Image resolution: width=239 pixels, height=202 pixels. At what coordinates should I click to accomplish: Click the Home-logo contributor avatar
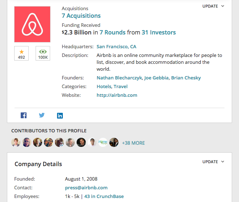click(103, 143)
